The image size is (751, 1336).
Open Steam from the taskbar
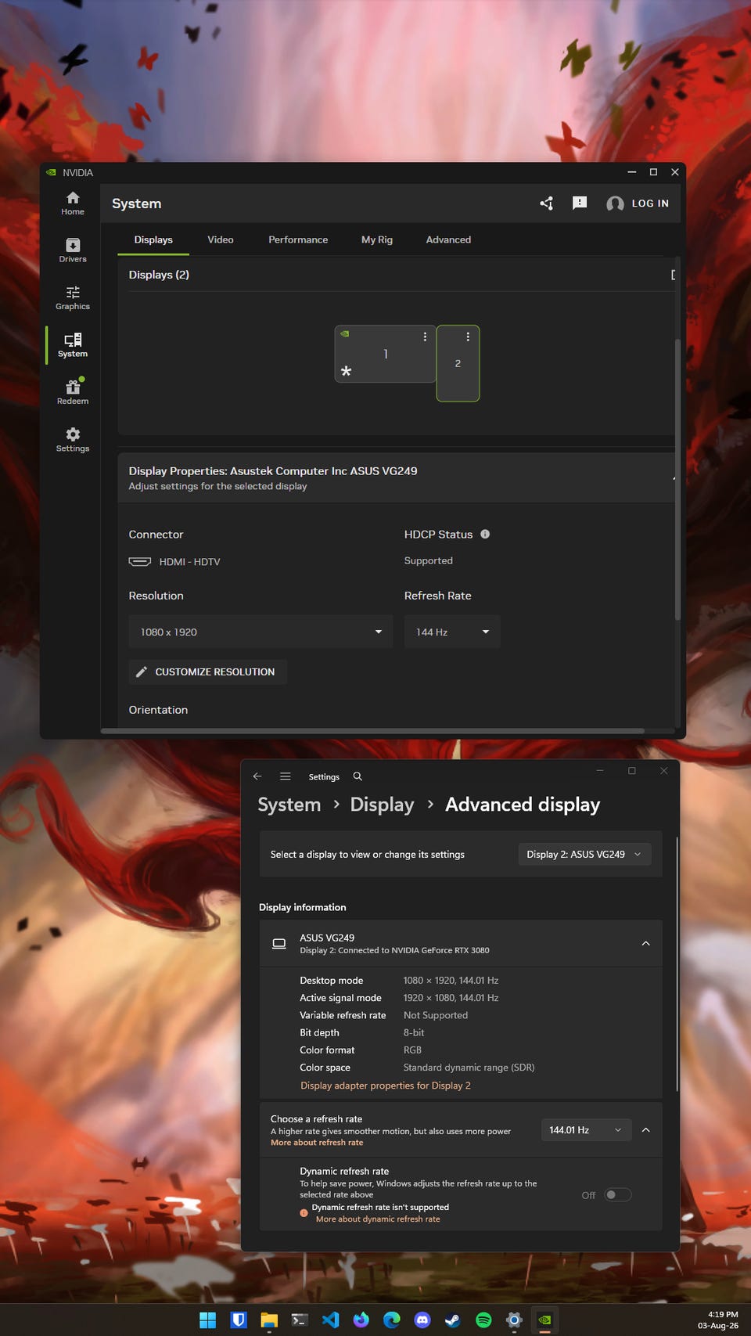(x=453, y=1320)
